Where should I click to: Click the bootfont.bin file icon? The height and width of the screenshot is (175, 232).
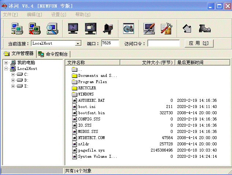pos(74,113)
